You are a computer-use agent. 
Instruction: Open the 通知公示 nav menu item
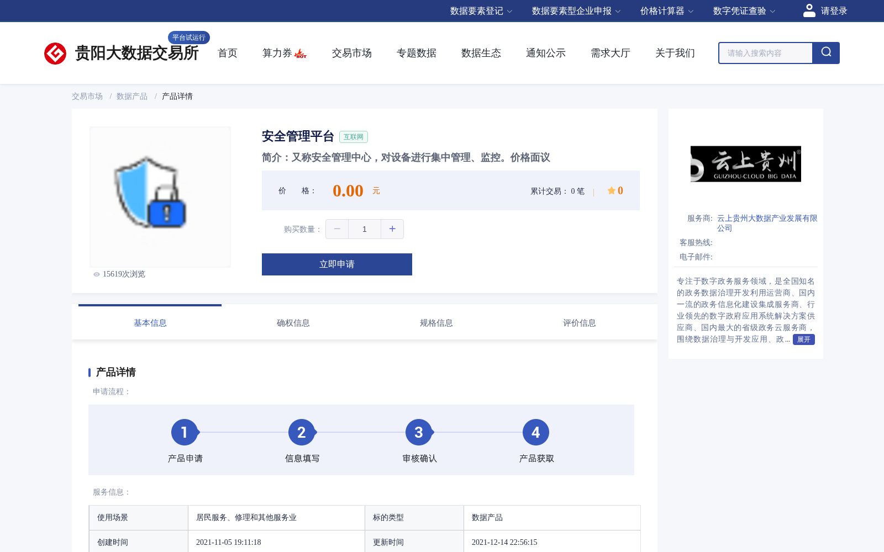(x=546, y=53)
